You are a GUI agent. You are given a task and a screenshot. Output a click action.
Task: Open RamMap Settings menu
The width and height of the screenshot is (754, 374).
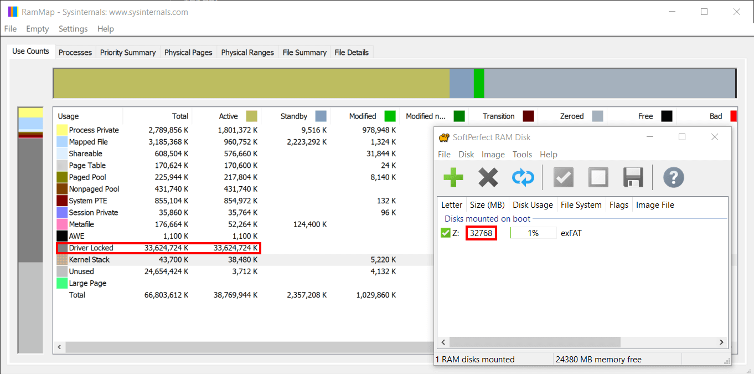coord(73,29)
